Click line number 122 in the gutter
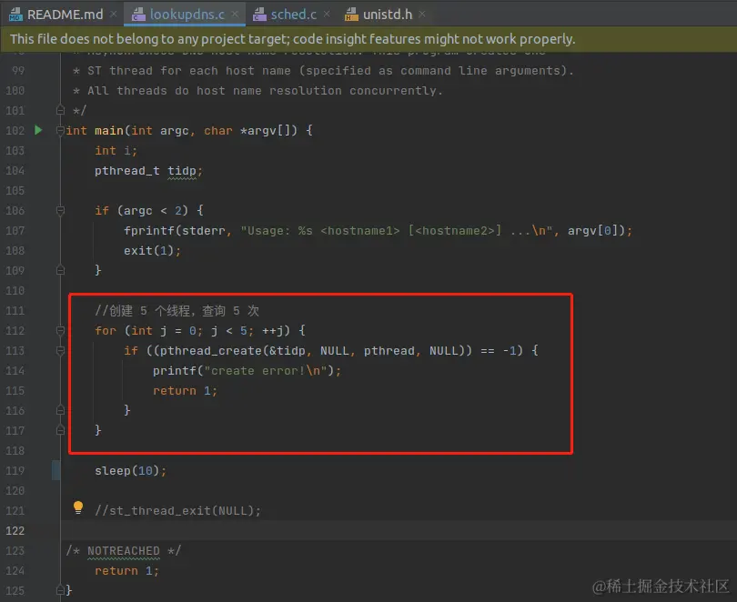 point(15,531)
